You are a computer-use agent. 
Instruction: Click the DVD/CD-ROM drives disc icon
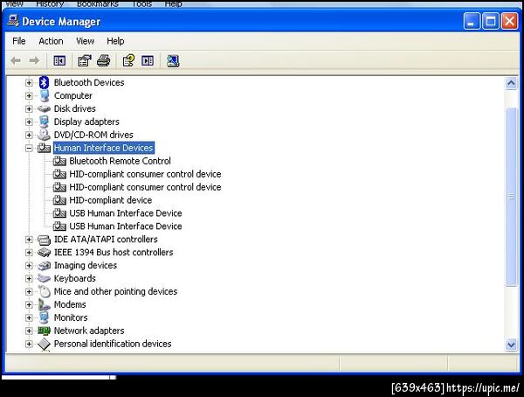coord(44,135)
